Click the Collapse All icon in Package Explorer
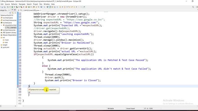This screenshot has height=111, width=198. [x=10, y=13]
